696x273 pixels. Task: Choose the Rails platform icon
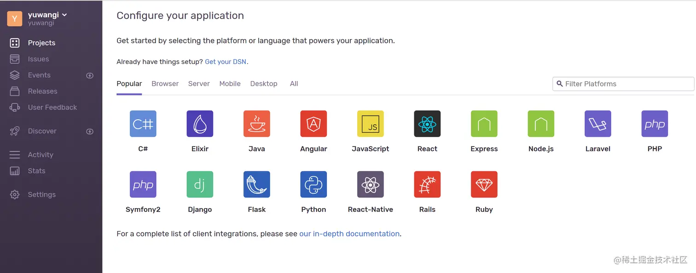[x=427, y=185]
